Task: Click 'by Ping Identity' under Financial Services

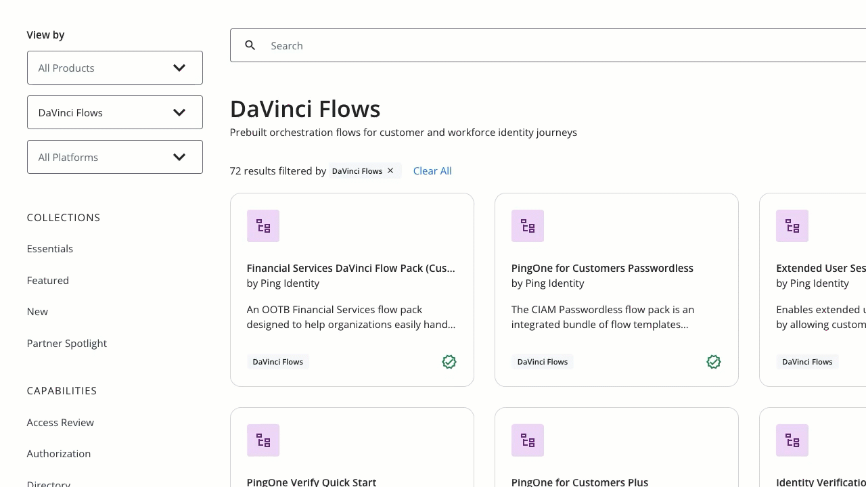Action: 283,283
